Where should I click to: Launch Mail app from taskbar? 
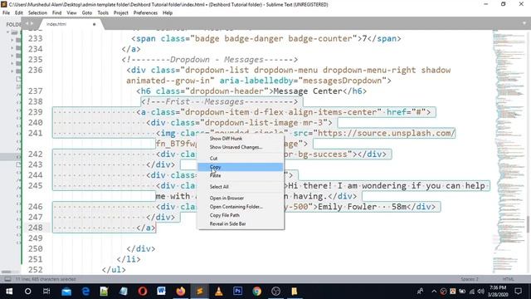66,292
